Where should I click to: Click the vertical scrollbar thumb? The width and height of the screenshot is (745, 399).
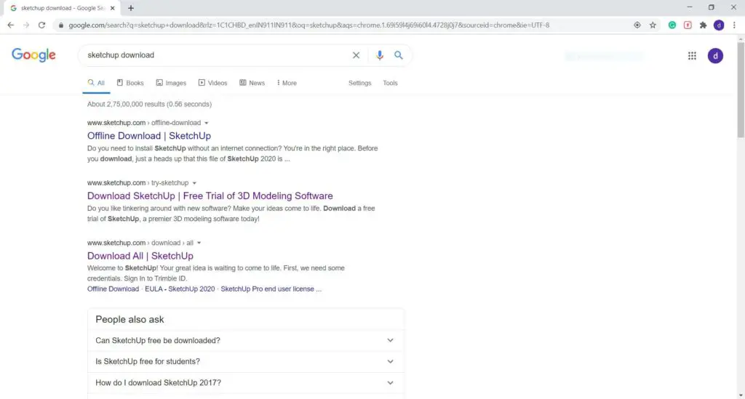point(741,90)
